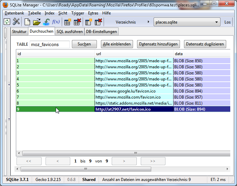
Task: Click the www.mozilla.com/favicon.ico url cell
Action: (x=134, y=97)
